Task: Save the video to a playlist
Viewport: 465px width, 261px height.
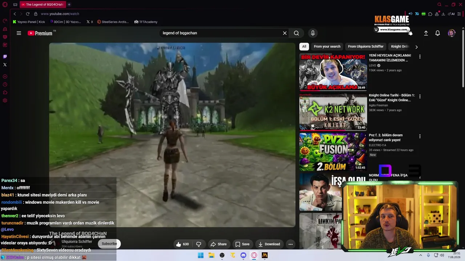Action: pyautogui.click(x=242, y=244)
